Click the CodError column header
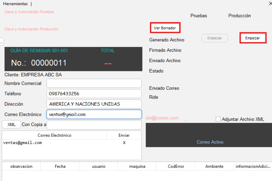The height and width of the screenshot is (181, 272). [176, 166]
